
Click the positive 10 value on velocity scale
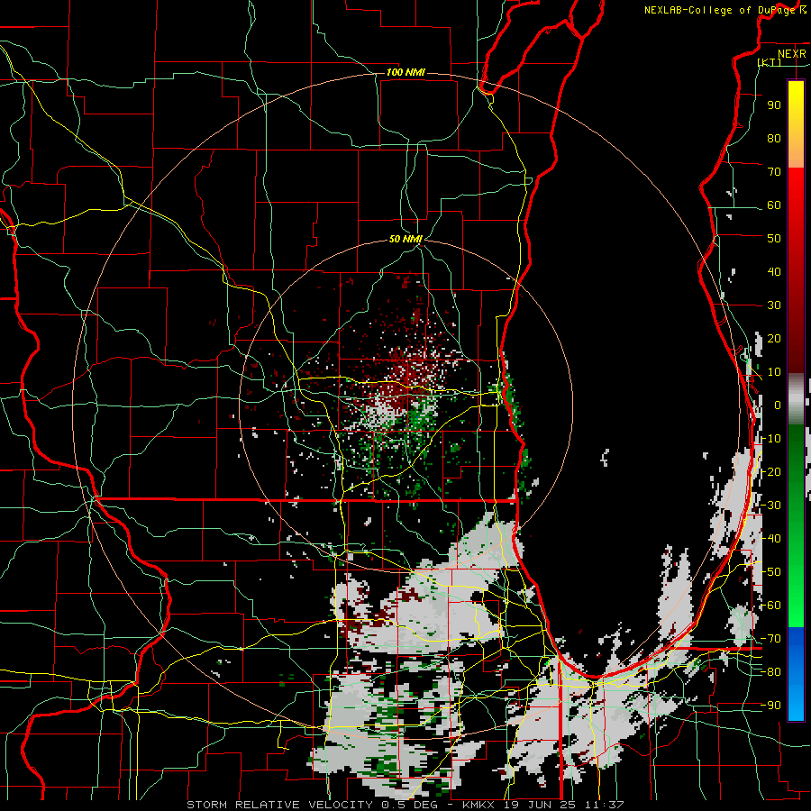pos(774,372)
